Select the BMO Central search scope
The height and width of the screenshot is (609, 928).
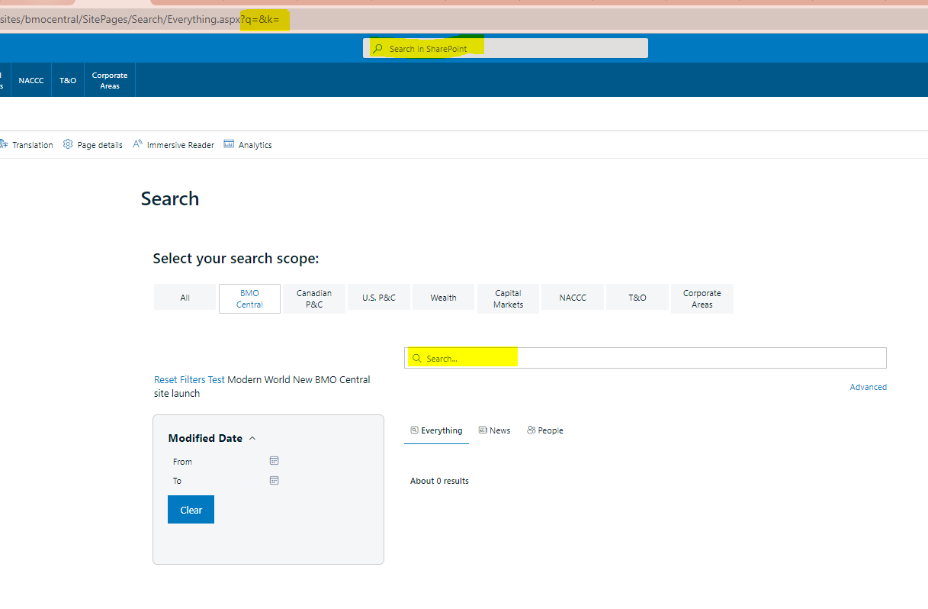click(x=249, y=298)
